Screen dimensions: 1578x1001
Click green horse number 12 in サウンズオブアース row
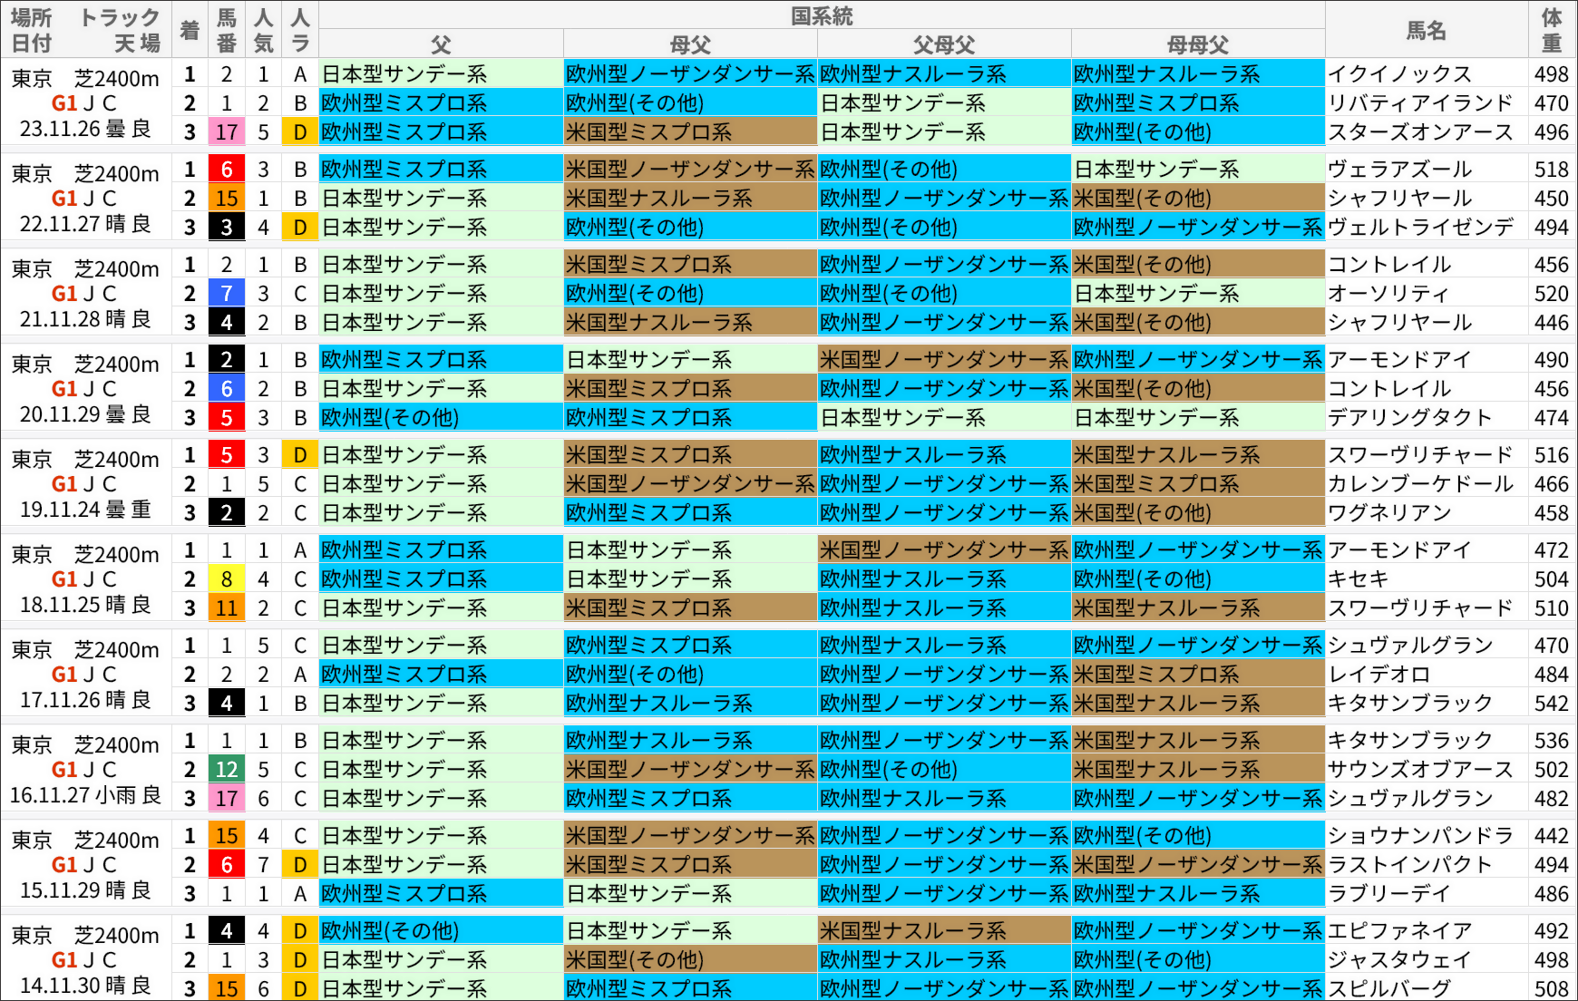(x=227, y=770)
